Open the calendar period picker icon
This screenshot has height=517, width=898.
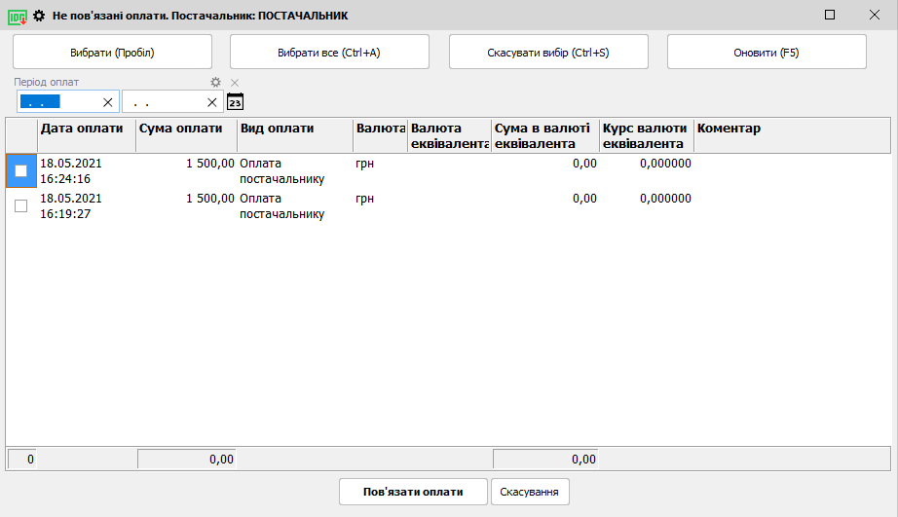pos(236,101)
